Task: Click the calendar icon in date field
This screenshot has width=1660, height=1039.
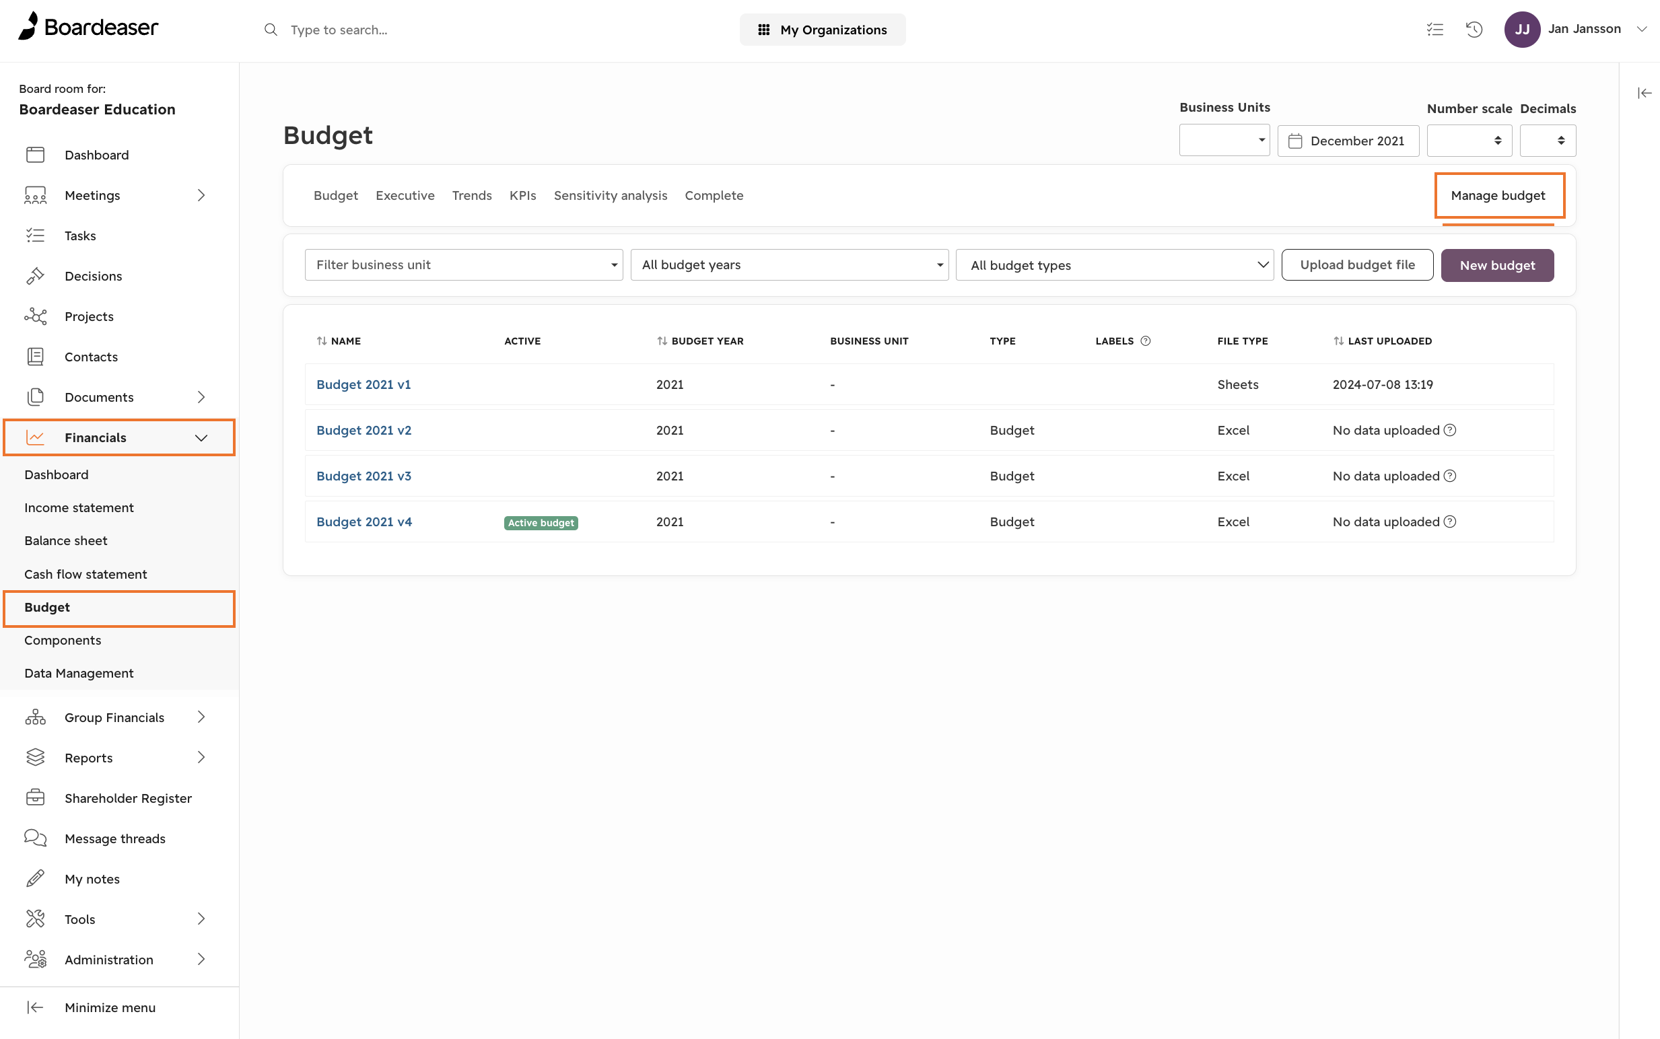Action: pyautogui.click(x=1295, y=141)
